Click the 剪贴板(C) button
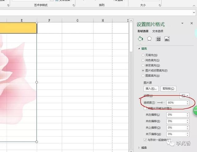 point(168,89)
